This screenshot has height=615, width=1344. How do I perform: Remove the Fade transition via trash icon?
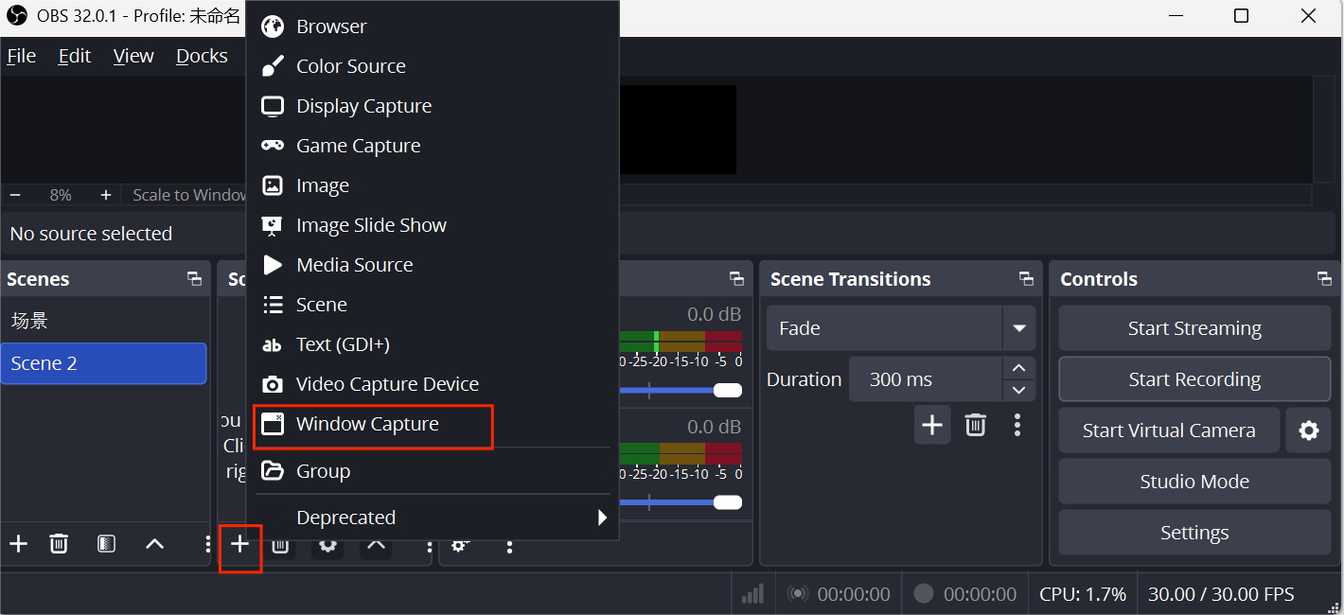(976, 425)
